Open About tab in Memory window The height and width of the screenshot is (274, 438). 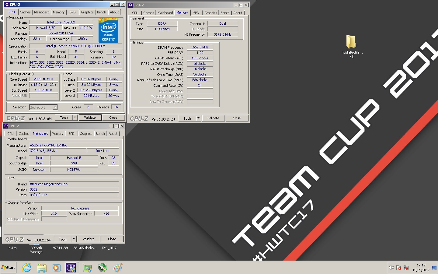pyautogui.click(x=238, y=13)
